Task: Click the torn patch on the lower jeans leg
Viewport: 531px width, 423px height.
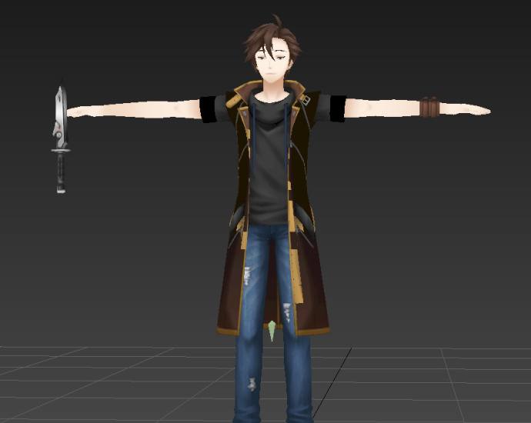Action: pyautogui.click(x=251, y=382)
